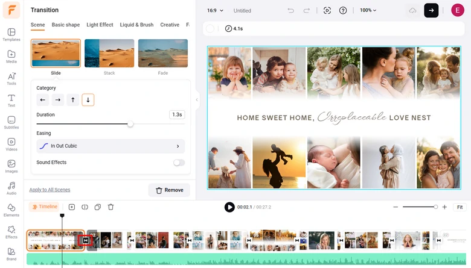Toggle the Sound Effects switch
This screenshot has width=471, height=268.
tap(179, 163)
